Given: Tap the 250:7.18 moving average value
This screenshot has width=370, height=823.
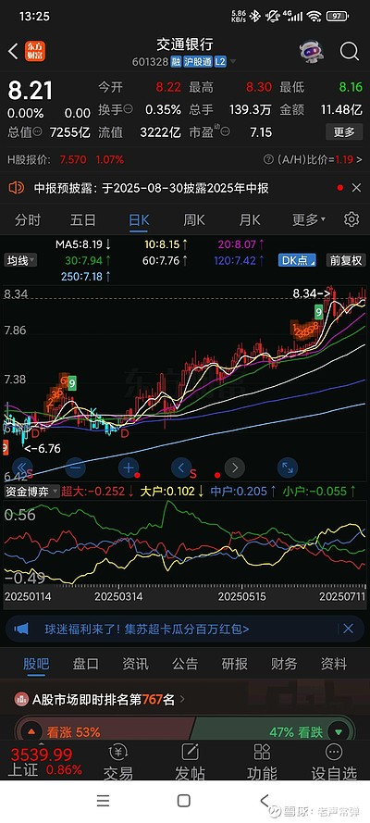Looking at the screenshot, I should (86, 277).
